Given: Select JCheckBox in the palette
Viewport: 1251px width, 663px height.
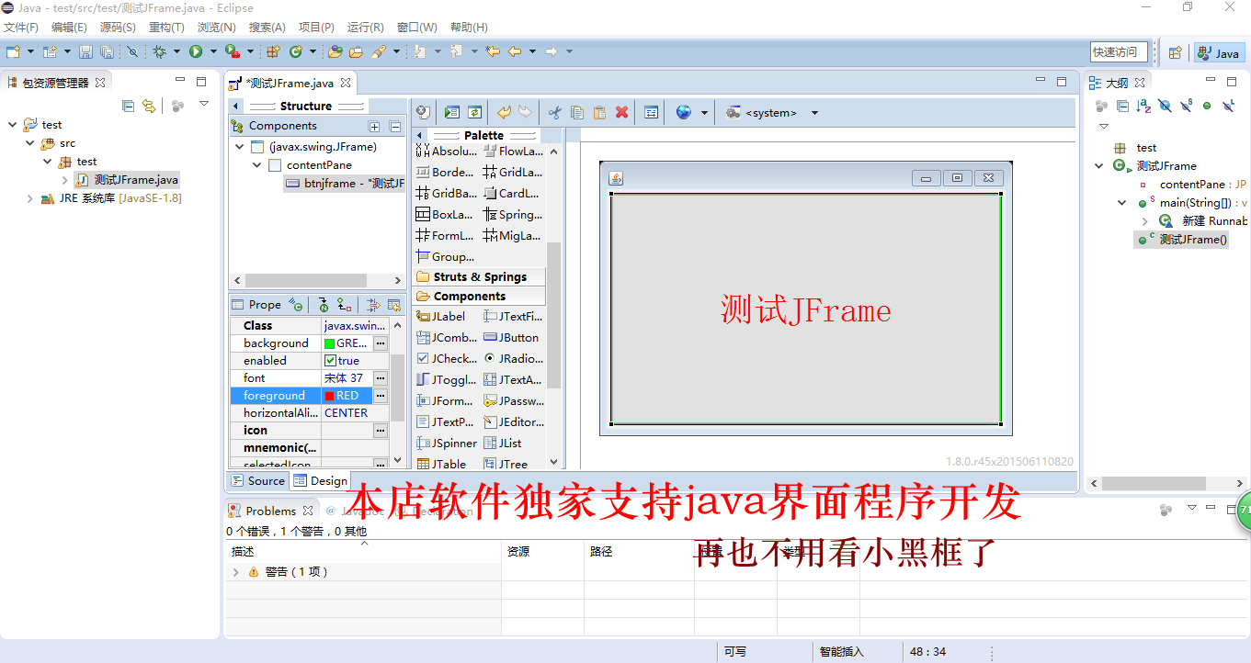Looking at the screenshot, I should [x=447, y=358].
